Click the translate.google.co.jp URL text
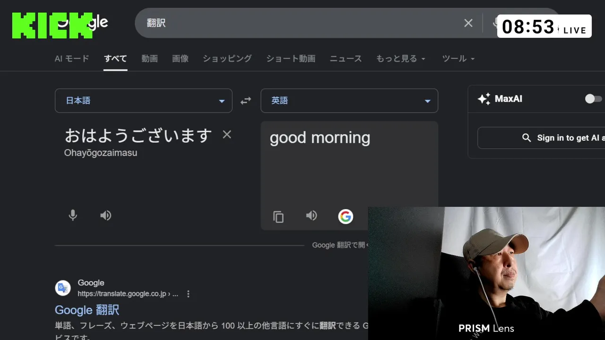Viewport: 605px width, 340px height. coord(128,294)
